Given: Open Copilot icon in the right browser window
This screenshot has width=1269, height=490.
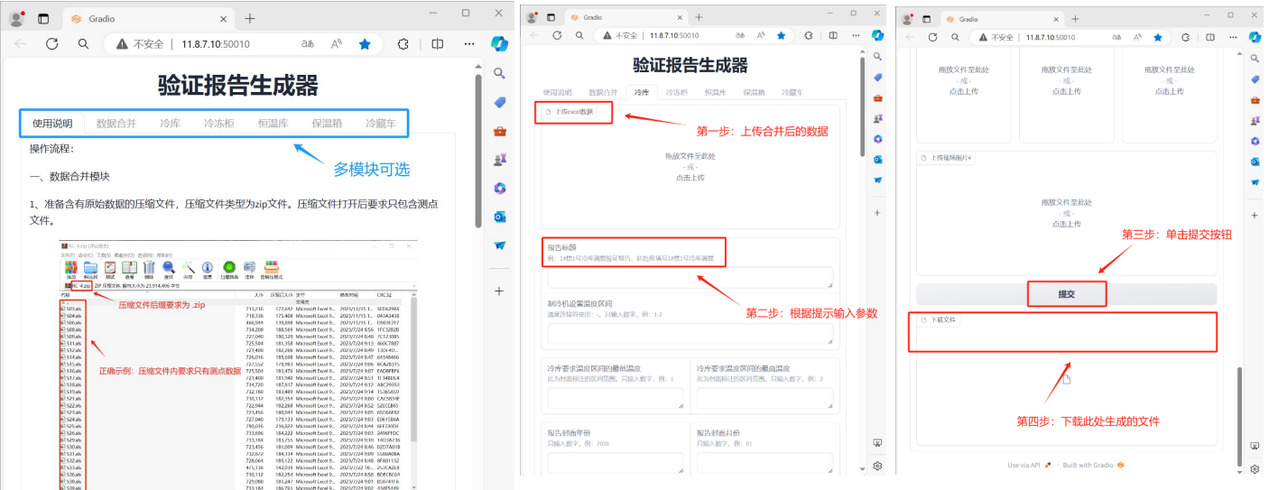Looking at the screenshot, I should point(1254,37).
